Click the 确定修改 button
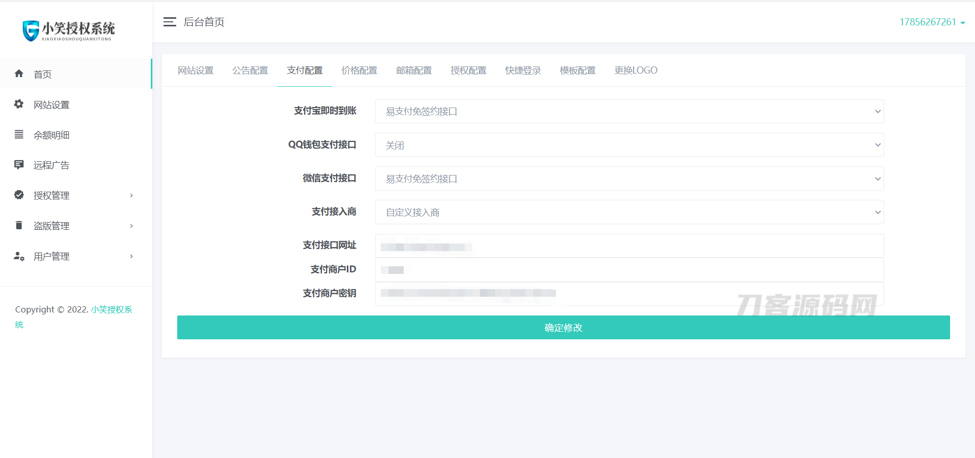Image resolution: width=975 pixels, height=458 pixels. pyautogui.click(x=563, y=328)
